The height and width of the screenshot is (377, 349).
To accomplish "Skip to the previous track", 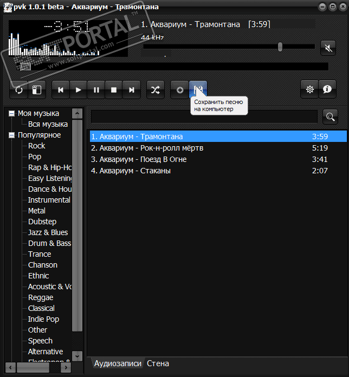I will tap(61, 90).
